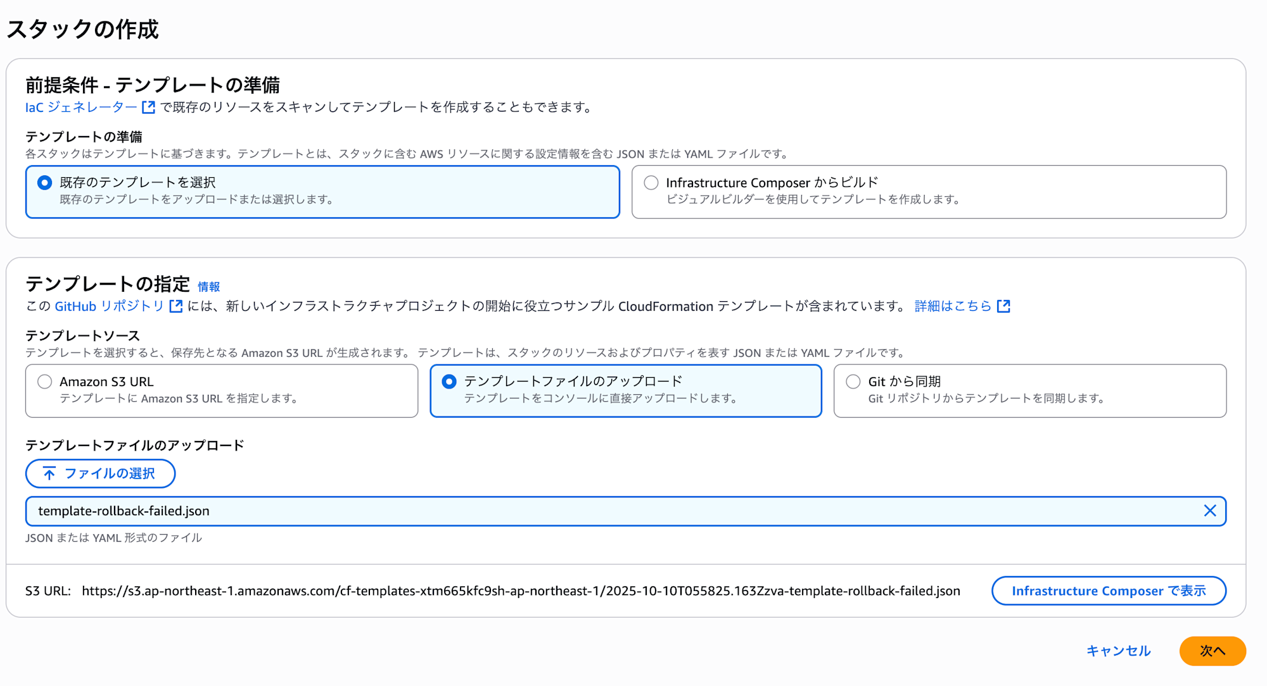Choose Amazon S3 URL template source
Viewport: 1267px width, 686px height.
(x=44, y=382)
